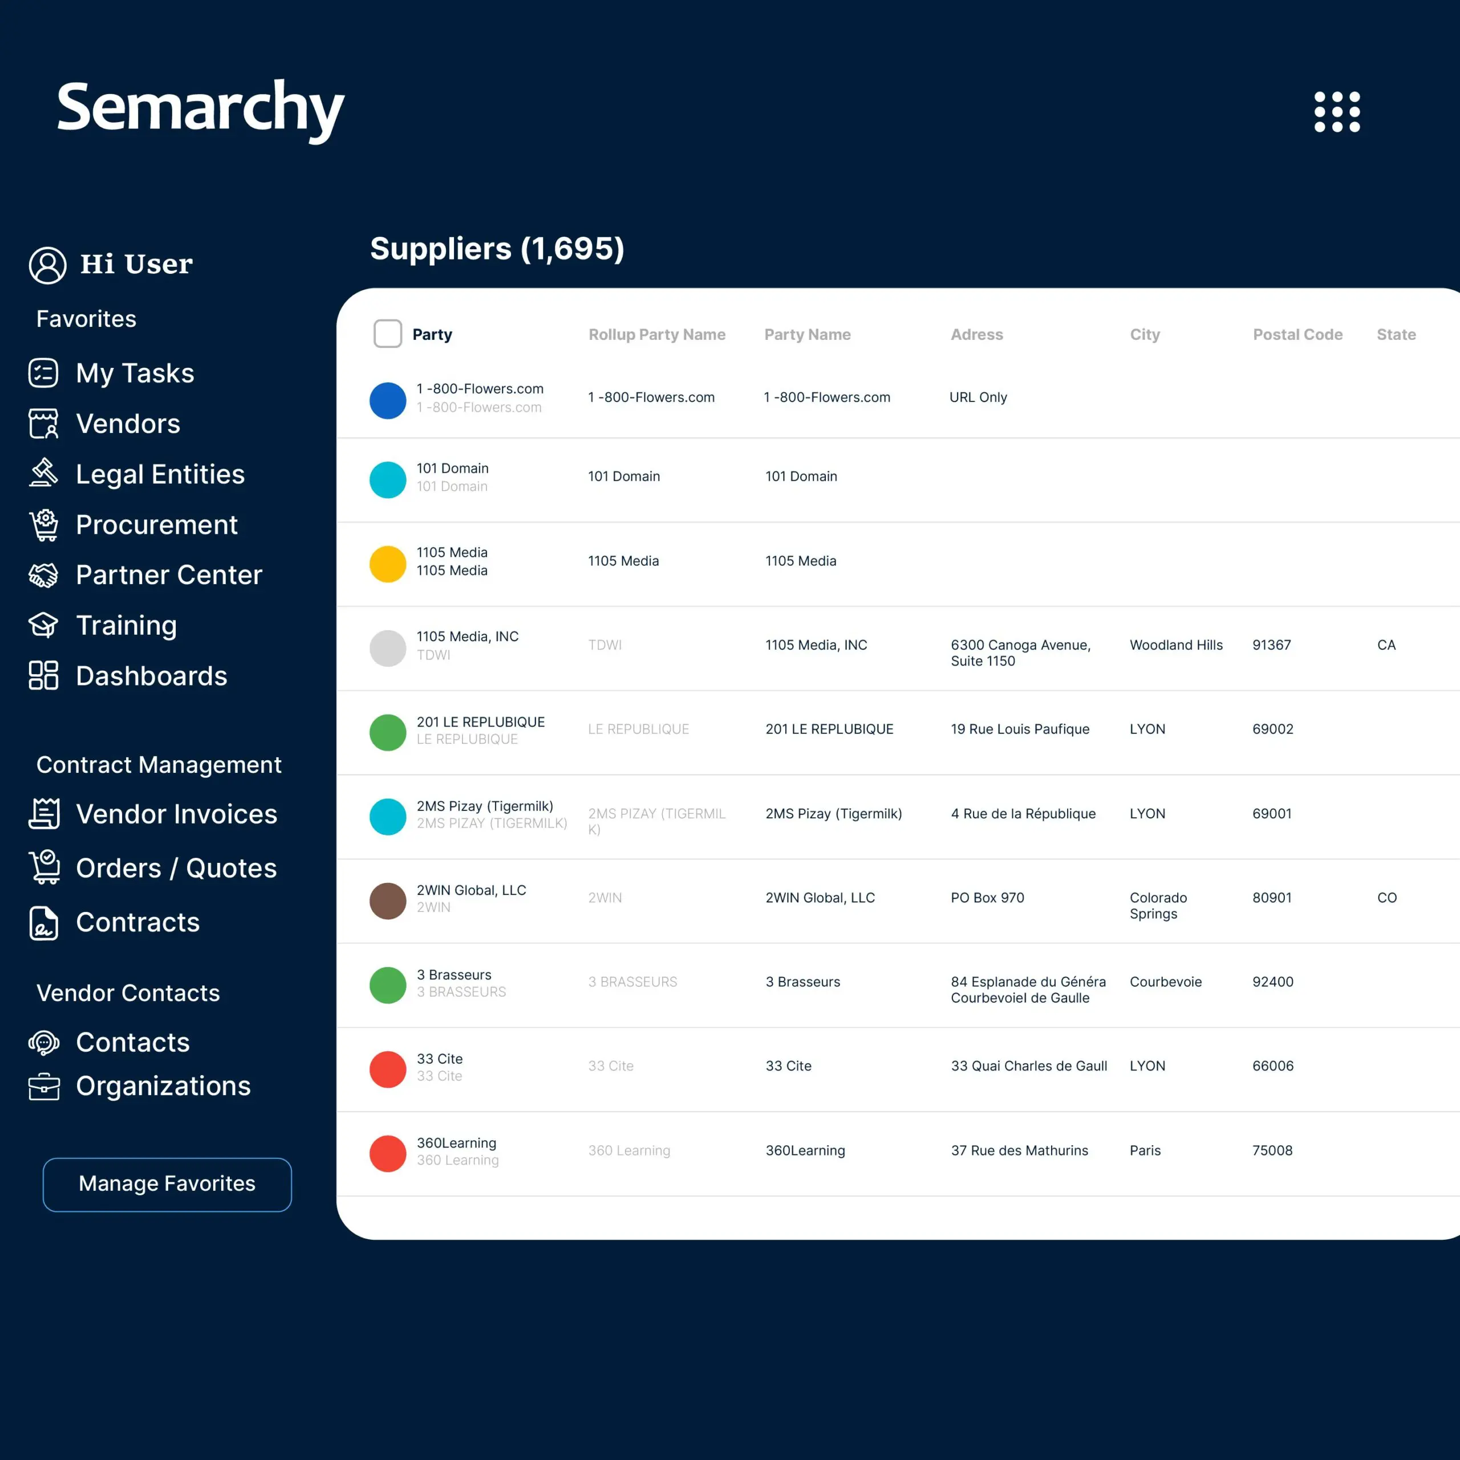
Task: Sort by the City column header
Action: coord(1145,335)
